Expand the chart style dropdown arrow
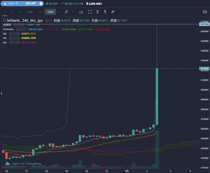 pos(73,12)
